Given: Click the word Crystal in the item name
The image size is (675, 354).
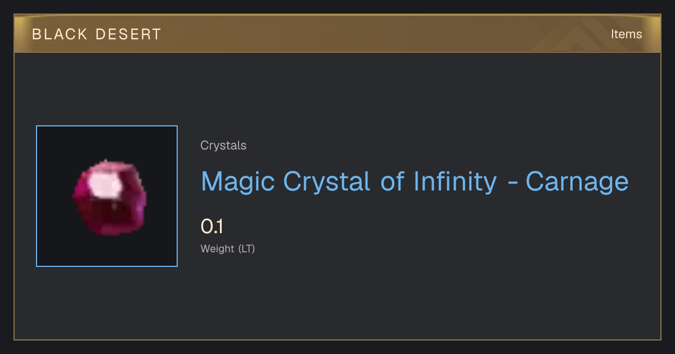Looking at the screenshot, I should point(326,181).
